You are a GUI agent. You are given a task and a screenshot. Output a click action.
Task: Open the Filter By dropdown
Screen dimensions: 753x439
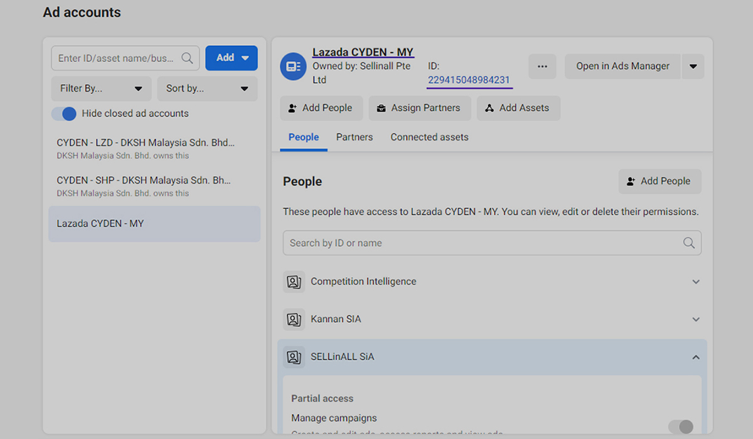coord(101,88)
